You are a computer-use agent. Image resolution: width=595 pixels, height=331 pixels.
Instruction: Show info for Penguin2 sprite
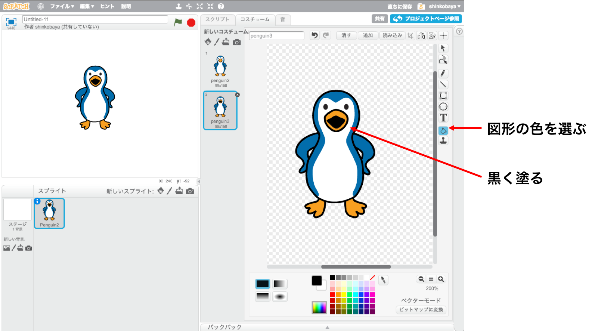coord(37,201)
